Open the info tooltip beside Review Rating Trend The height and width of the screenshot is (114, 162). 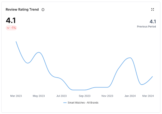tap(43, 10)
